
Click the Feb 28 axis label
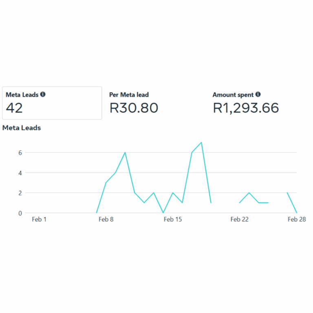pyautogui.click(x=297, y=219)
